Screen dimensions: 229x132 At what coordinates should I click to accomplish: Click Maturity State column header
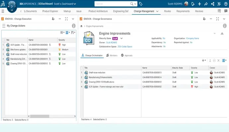pyautogui.click(x=180, y=68)
